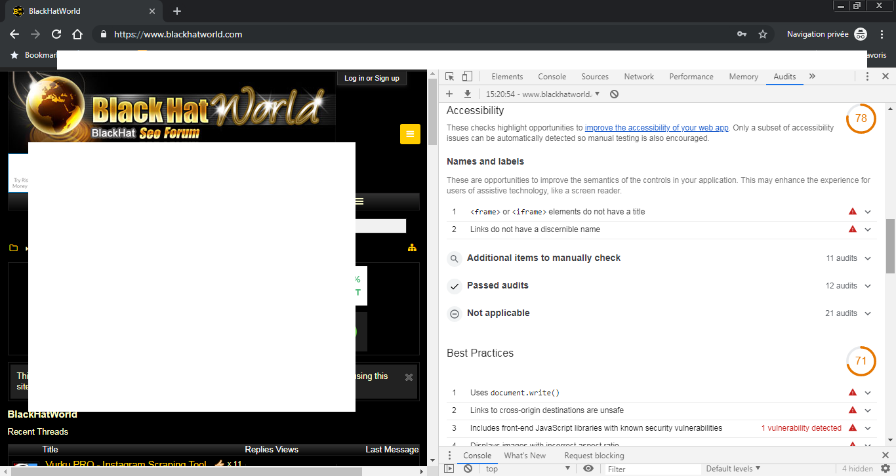Select the Audits tab
Screen dimensions: 896x476
(784, 77)
